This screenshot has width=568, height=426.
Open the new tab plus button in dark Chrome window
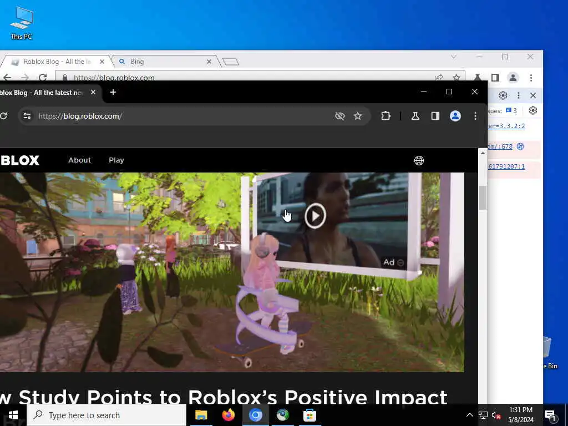(113, 93)
